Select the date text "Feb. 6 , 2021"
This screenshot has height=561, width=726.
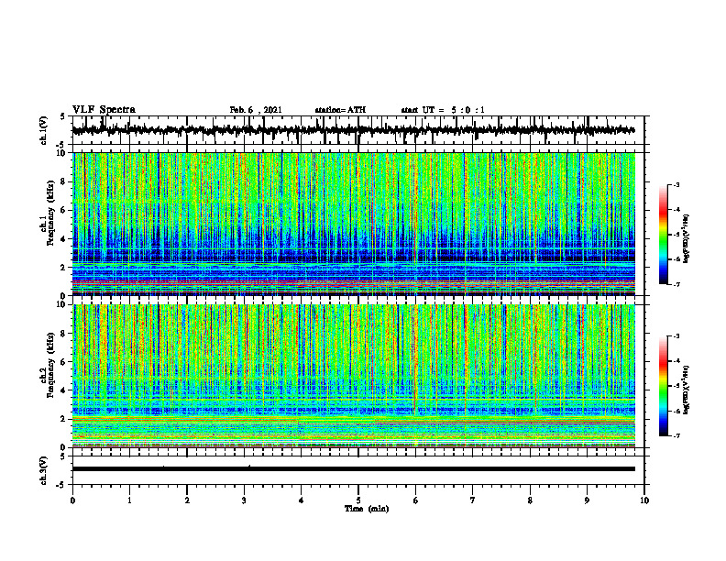click(x=256, y=110)
